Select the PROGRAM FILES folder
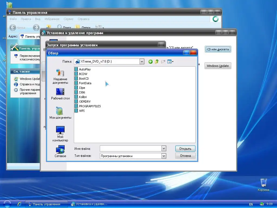The height and width of the screenshot is (208, 277). 88,106
